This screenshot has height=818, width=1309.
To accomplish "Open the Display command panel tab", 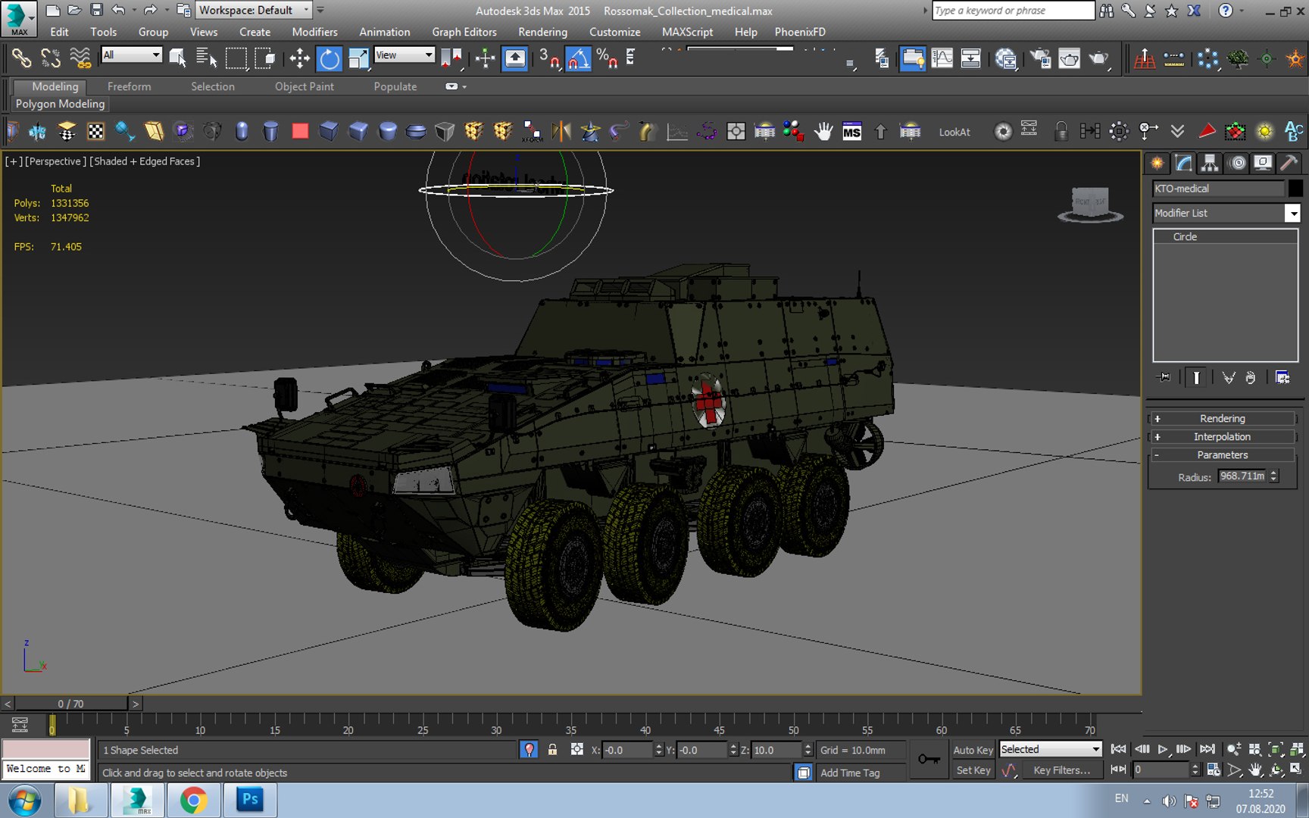I will pyautogui.click(x=1262, y=162).
